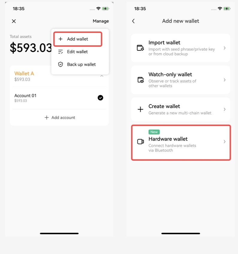Click the Edit wallet pencil-list icon
Viewport: 238px width, 254px height.
tap(61, 52)
